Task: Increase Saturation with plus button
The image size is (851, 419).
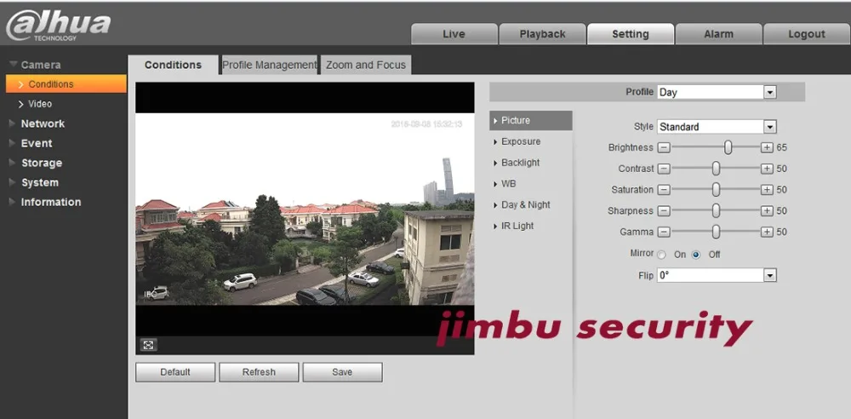Action: point(767,190)
